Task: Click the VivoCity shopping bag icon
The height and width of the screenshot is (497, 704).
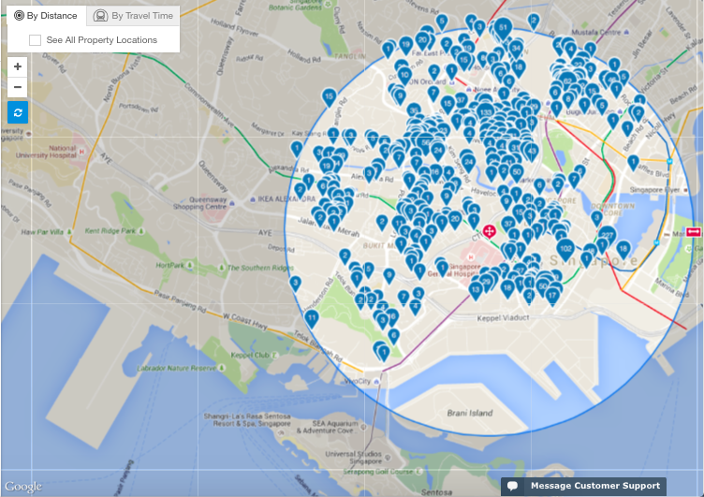Action: pos(376,382)
